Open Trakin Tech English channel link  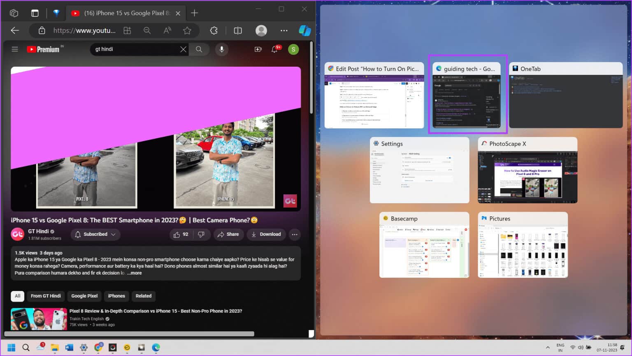pyautogui.click(x=87, y=319)
